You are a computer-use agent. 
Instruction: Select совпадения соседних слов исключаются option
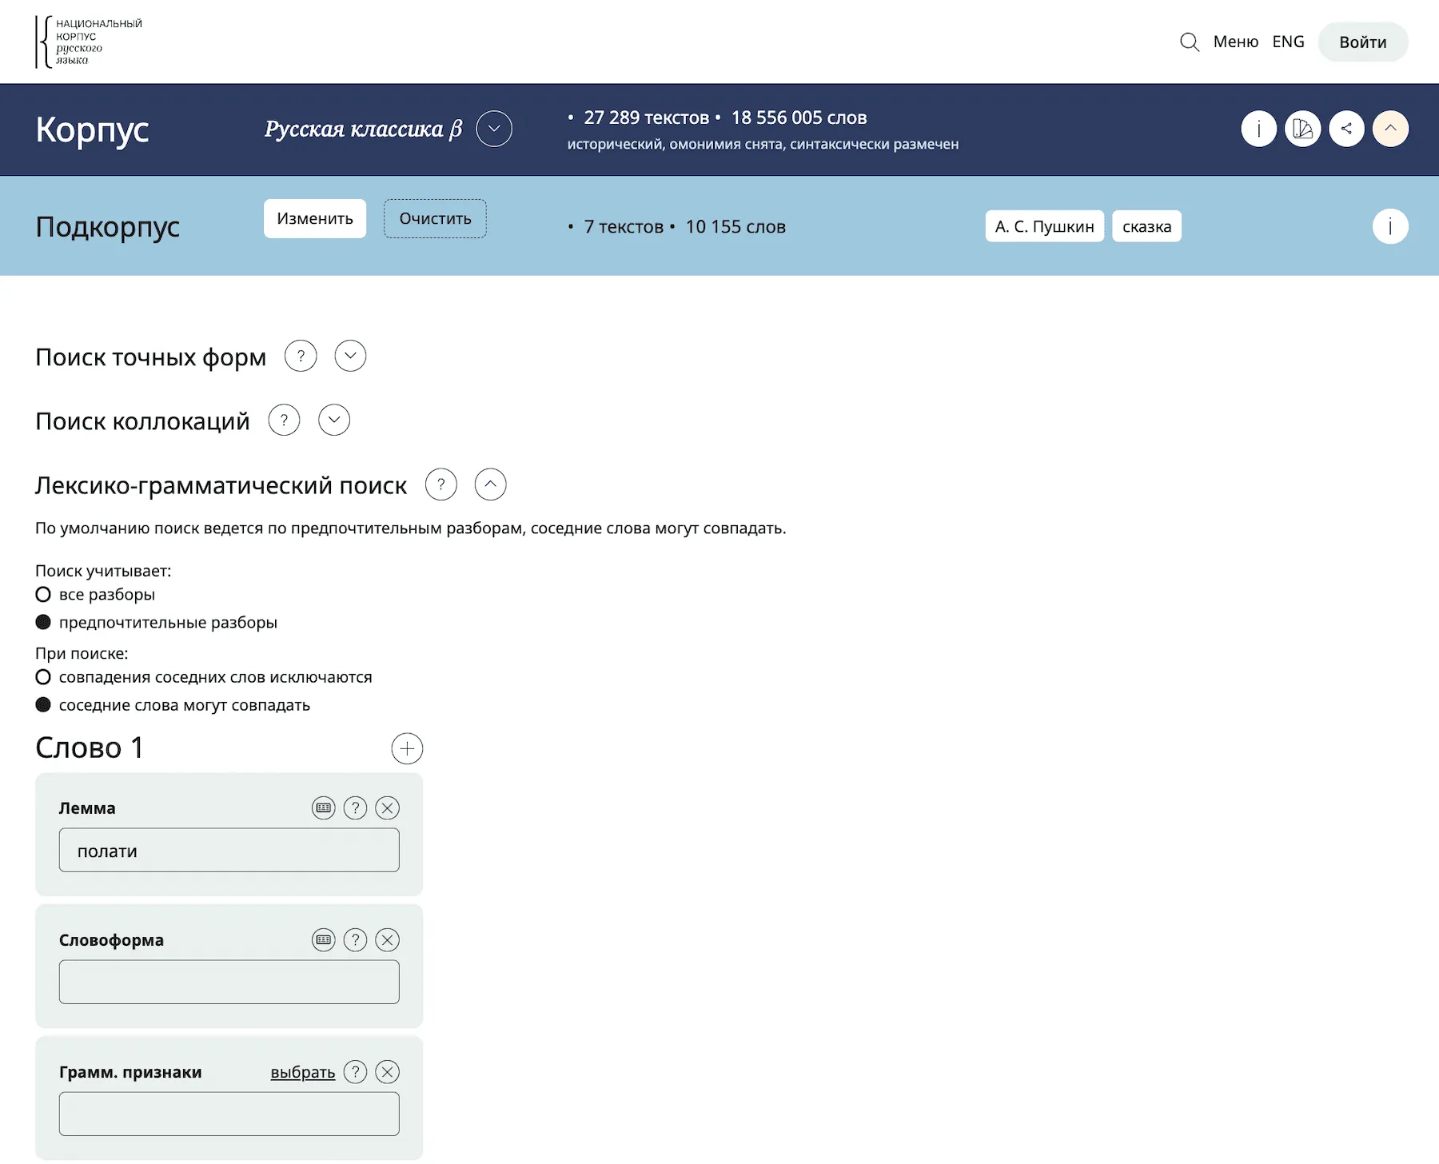43,677
